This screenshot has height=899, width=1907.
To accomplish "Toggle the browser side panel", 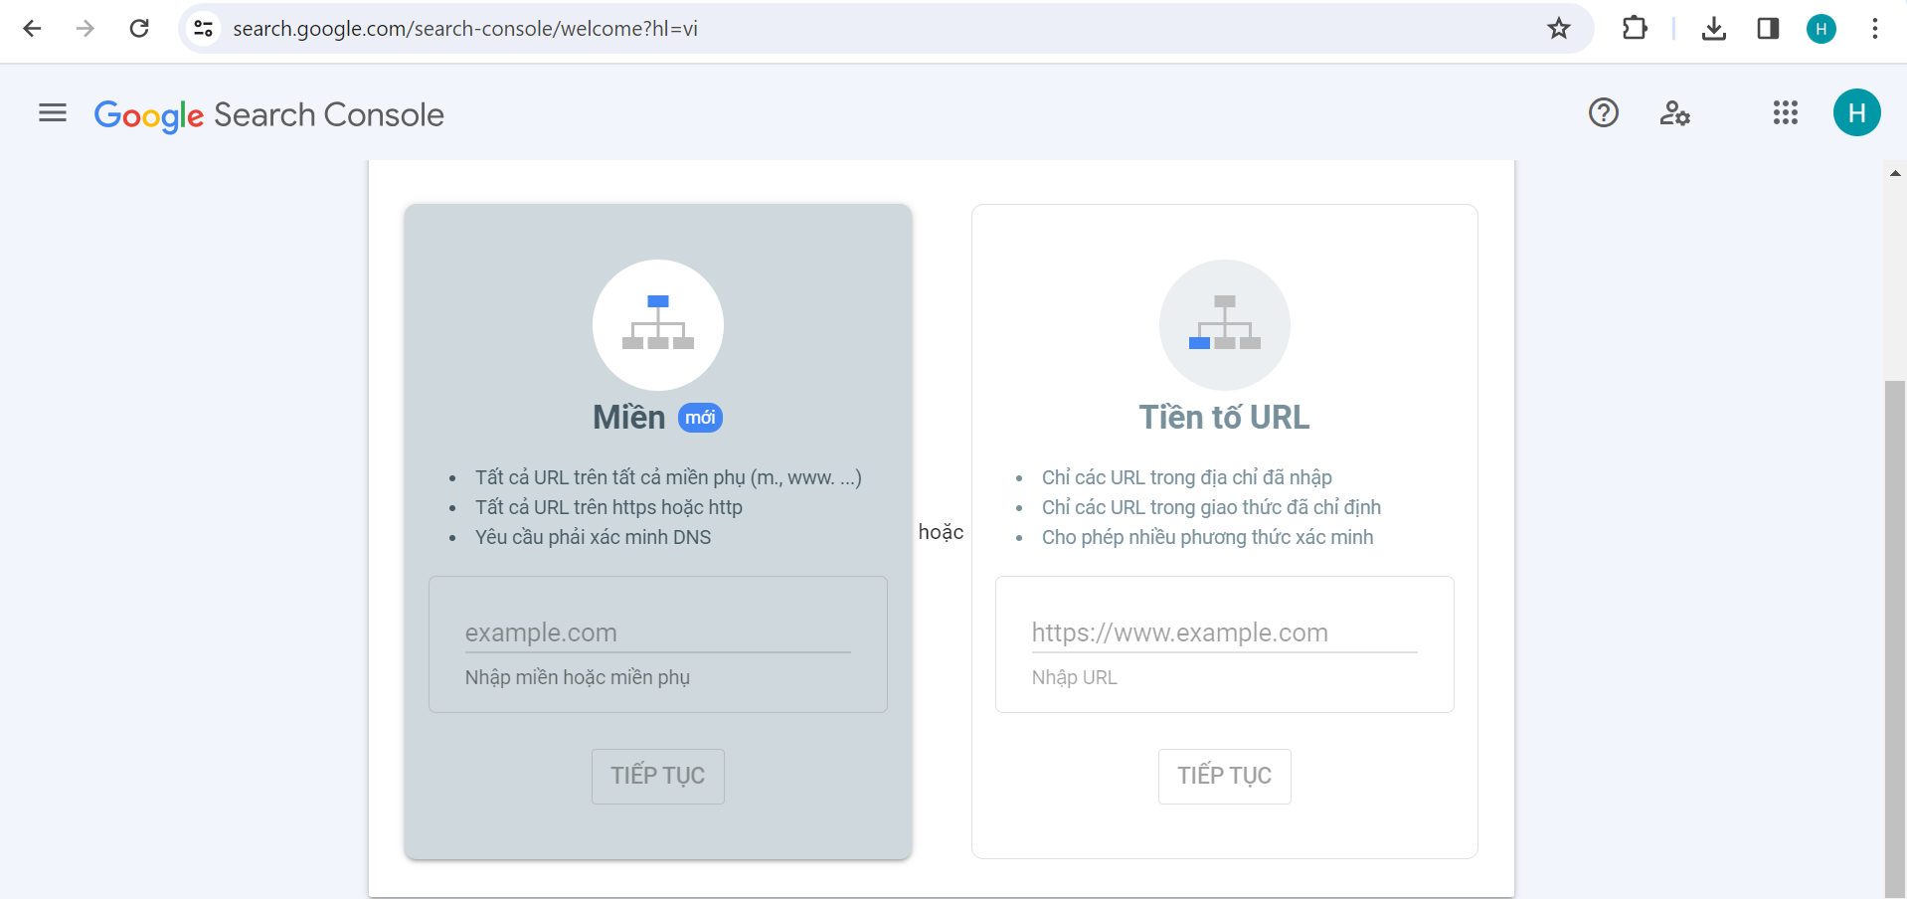I will point(1768,29).
